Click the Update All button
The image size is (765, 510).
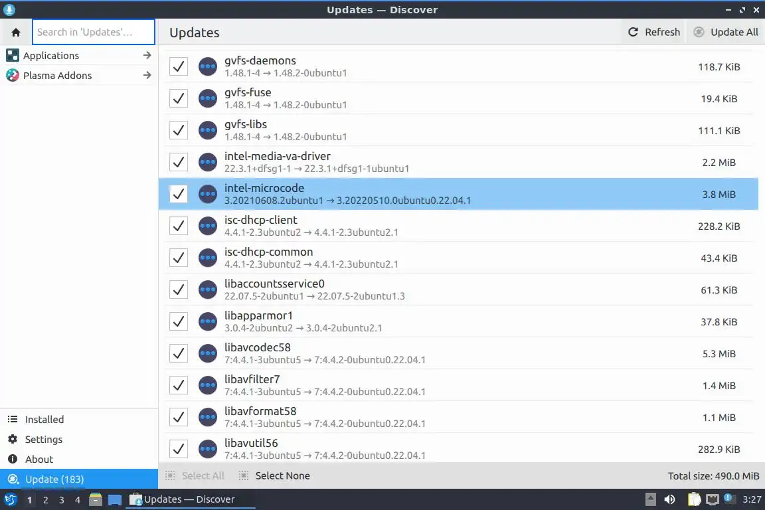726,33
